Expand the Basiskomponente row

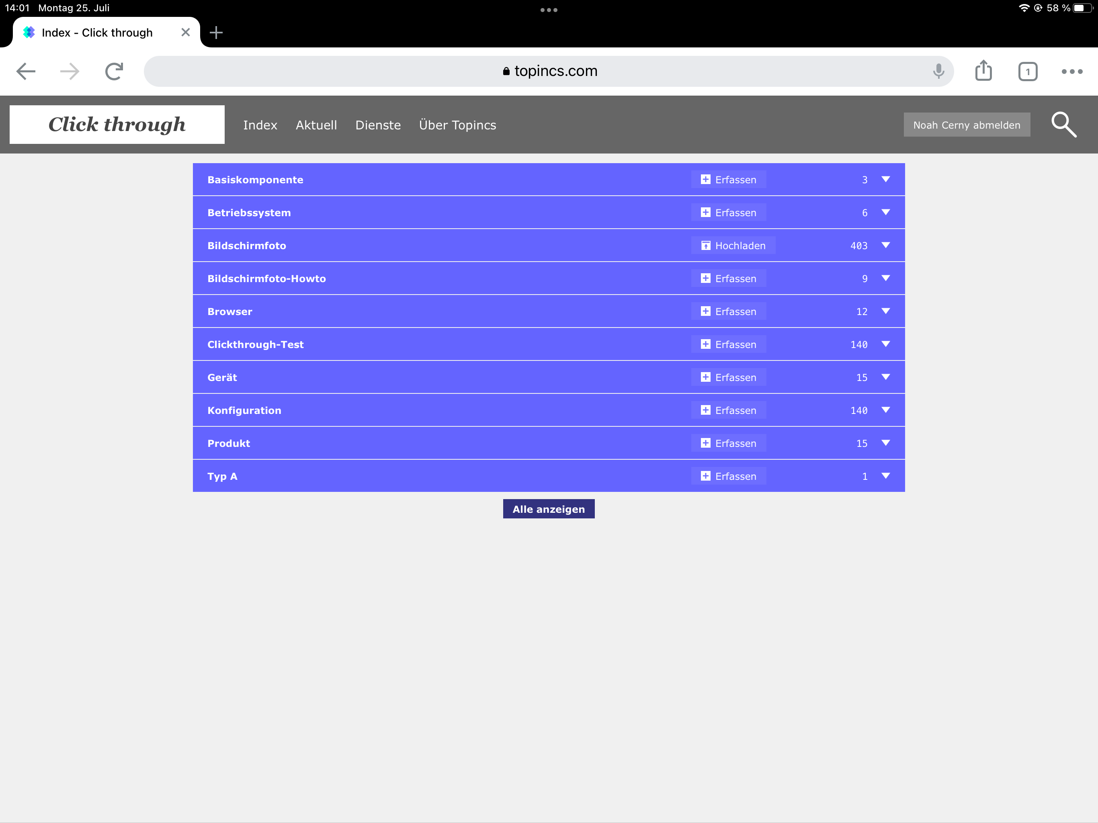[885, 180]
